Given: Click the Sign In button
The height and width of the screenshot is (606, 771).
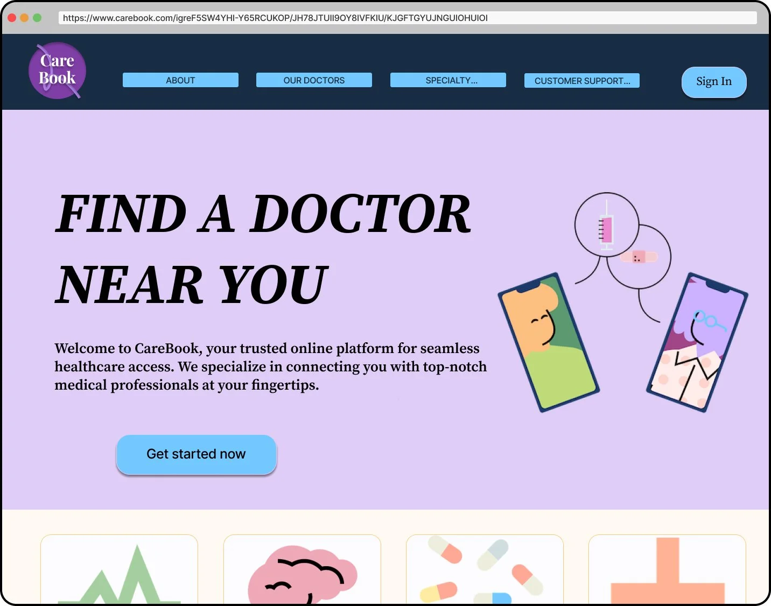Looking at the screenshot, I should point(714,82).
